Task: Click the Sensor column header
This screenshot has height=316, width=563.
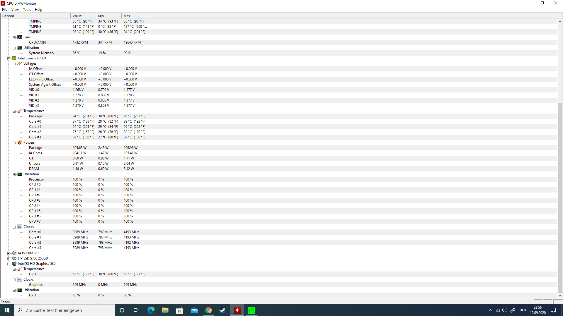Action: (35, 16)
